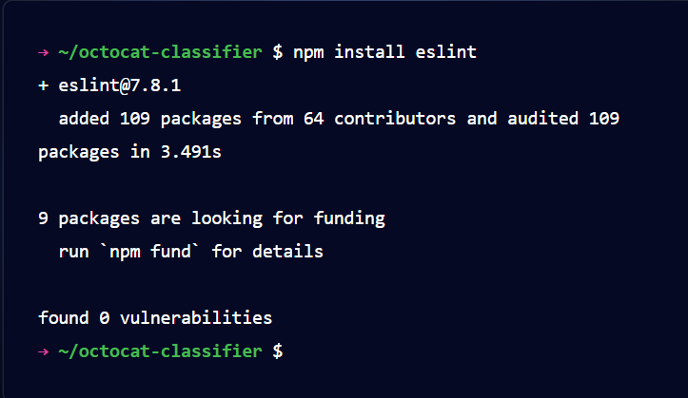Click the eslint@7.8.1 version text

[119, 85]
